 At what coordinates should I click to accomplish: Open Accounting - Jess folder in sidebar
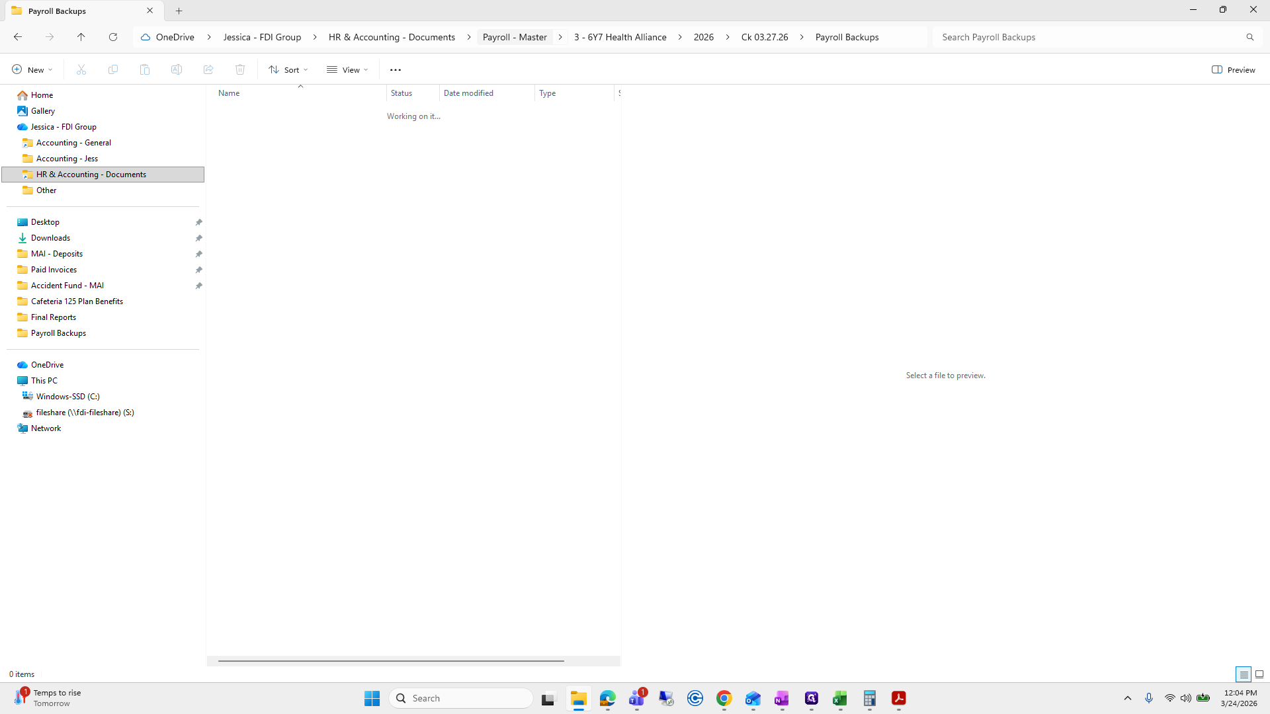pos(67,159)
